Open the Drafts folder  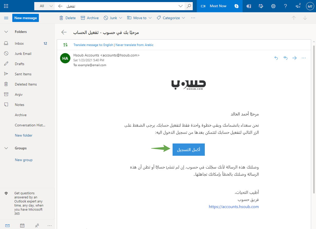[x=27, y=64]
